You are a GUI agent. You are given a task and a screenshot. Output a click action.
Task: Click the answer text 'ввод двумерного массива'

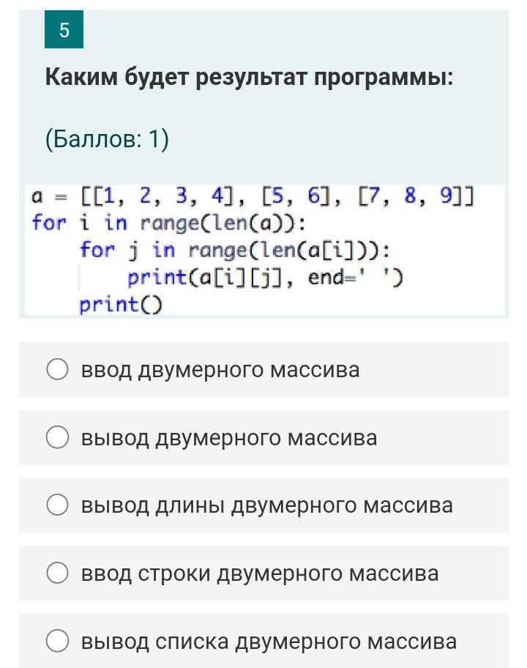(220, 370)
